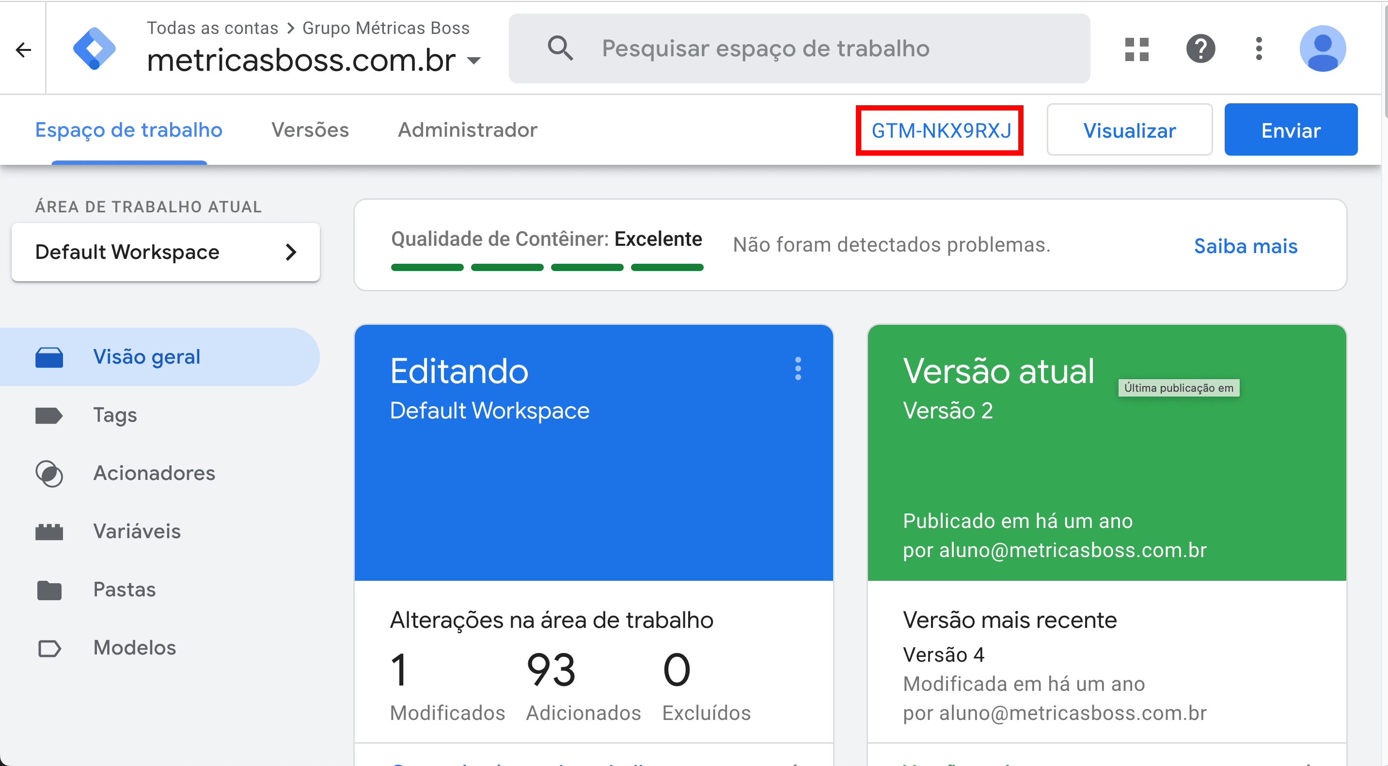Open the Google apps grid icon
Viewport: 1388px width, 766px height.
pos(1137,49)
